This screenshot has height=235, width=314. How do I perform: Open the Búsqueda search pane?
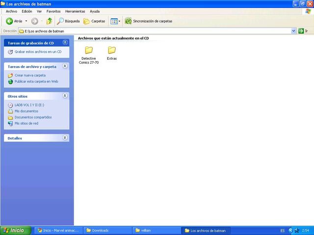coord(68,21)
